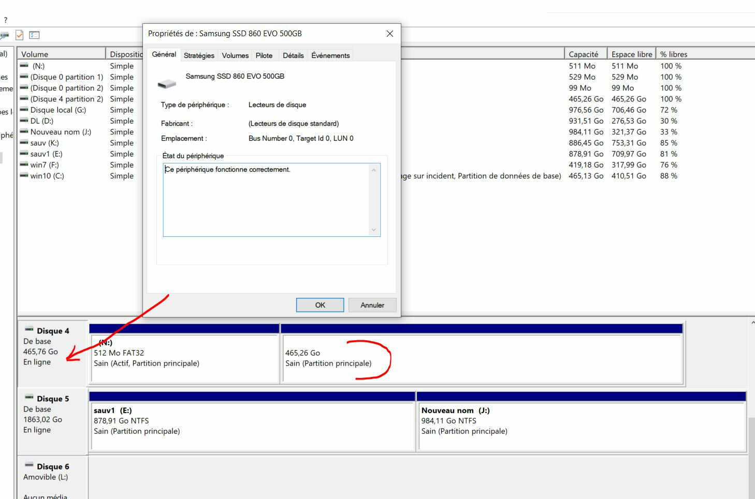Viewport: 755px width, 499px height.
Task: Sort by the Disposition column header
Action: (x=125, y=54)
